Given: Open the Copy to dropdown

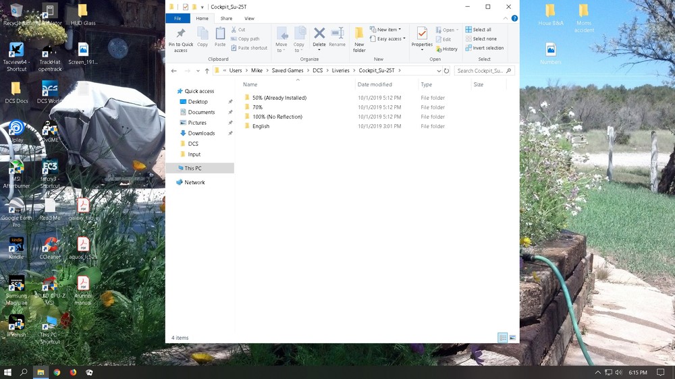Looking at the screenshot, I should tap(299, 40).
